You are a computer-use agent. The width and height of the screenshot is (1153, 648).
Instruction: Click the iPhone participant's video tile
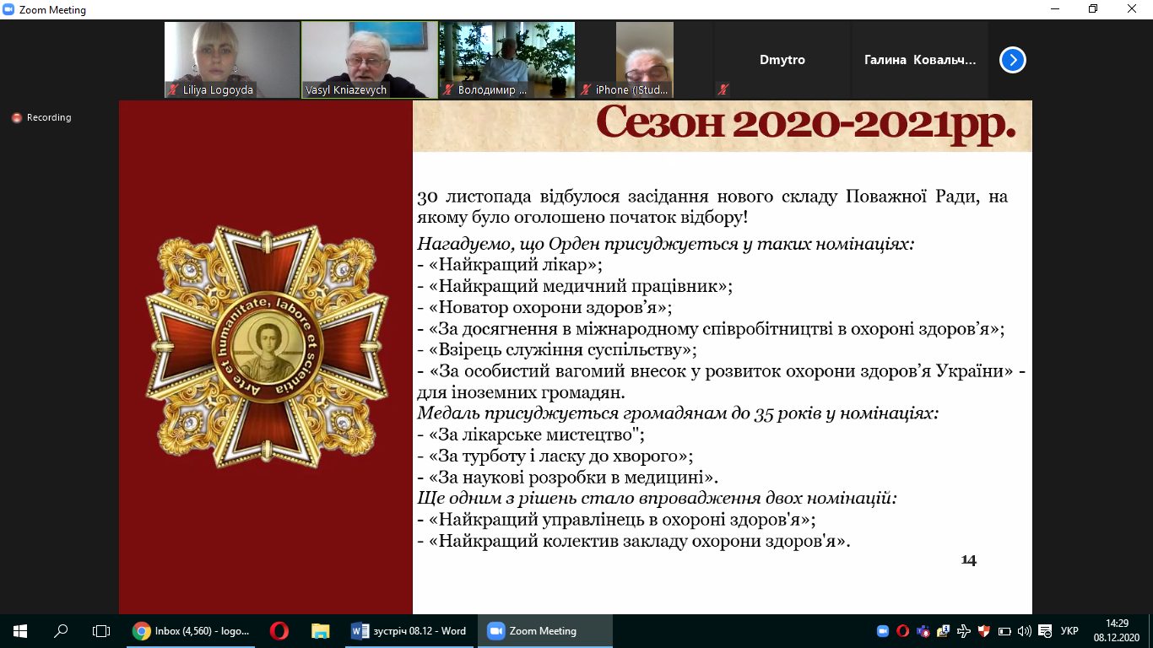click(644, 60)
